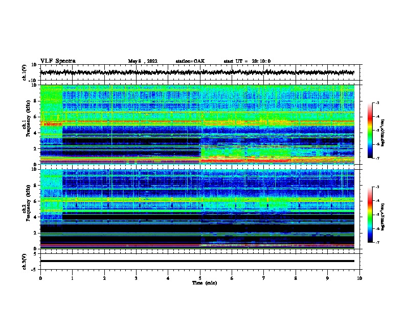Screen dimensions: 405x312
Task: Click the ch.2 spectrogram panel
Action: coord(197,209)
